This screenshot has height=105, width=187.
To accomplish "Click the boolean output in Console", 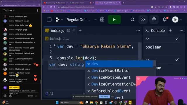I will (x=153, y=47).
